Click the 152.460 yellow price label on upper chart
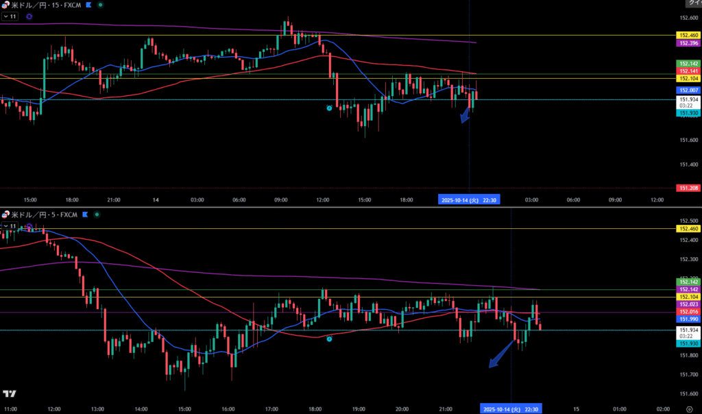The width and height of the screenshot is (702, 414). (688, 35)
